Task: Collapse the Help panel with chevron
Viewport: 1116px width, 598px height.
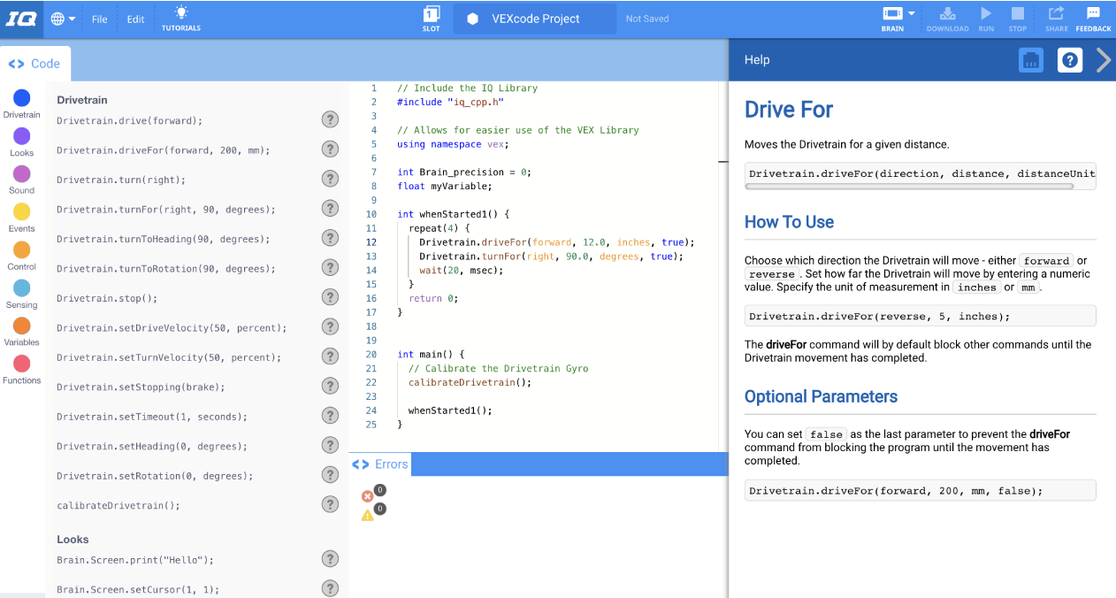Action: coord(1103,60)
